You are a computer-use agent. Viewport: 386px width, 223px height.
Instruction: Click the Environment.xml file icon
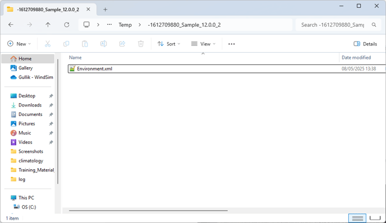coord(72,68)
